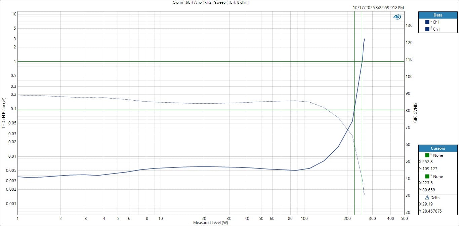The image size is (459, 226).
Task: Click the X:252.8 cursor readout value
Action: click(x=426, y=162)
